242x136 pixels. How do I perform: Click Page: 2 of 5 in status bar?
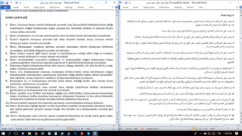point(7,129)
